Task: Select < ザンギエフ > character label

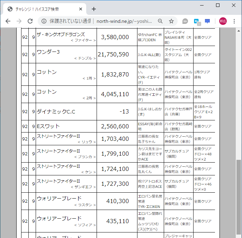Action: (x=83, y=187)
